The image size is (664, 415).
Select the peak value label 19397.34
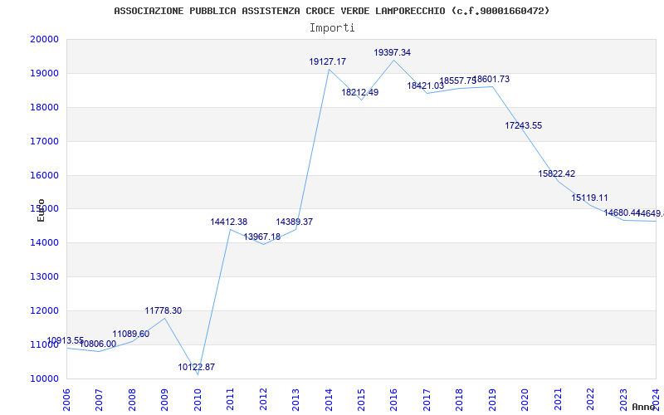(x=393, y=52)
